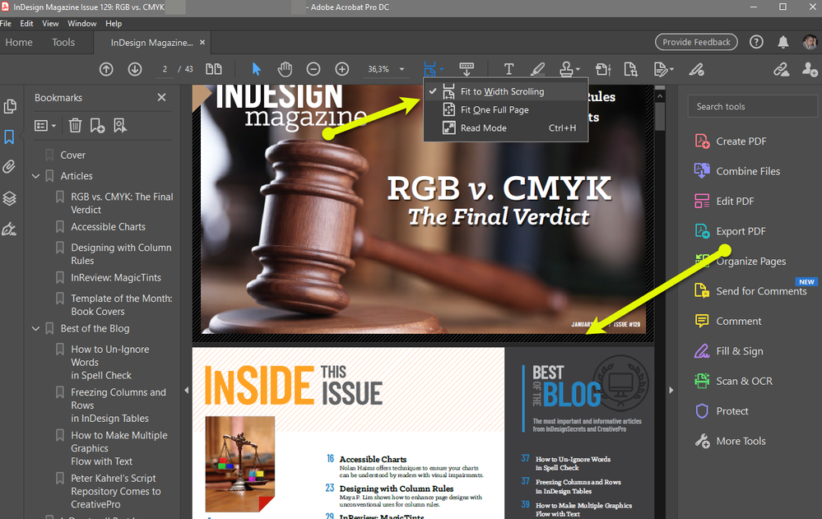Open the help question mark icon
This screenshot has width=822, height=519.
coord(756,42)
